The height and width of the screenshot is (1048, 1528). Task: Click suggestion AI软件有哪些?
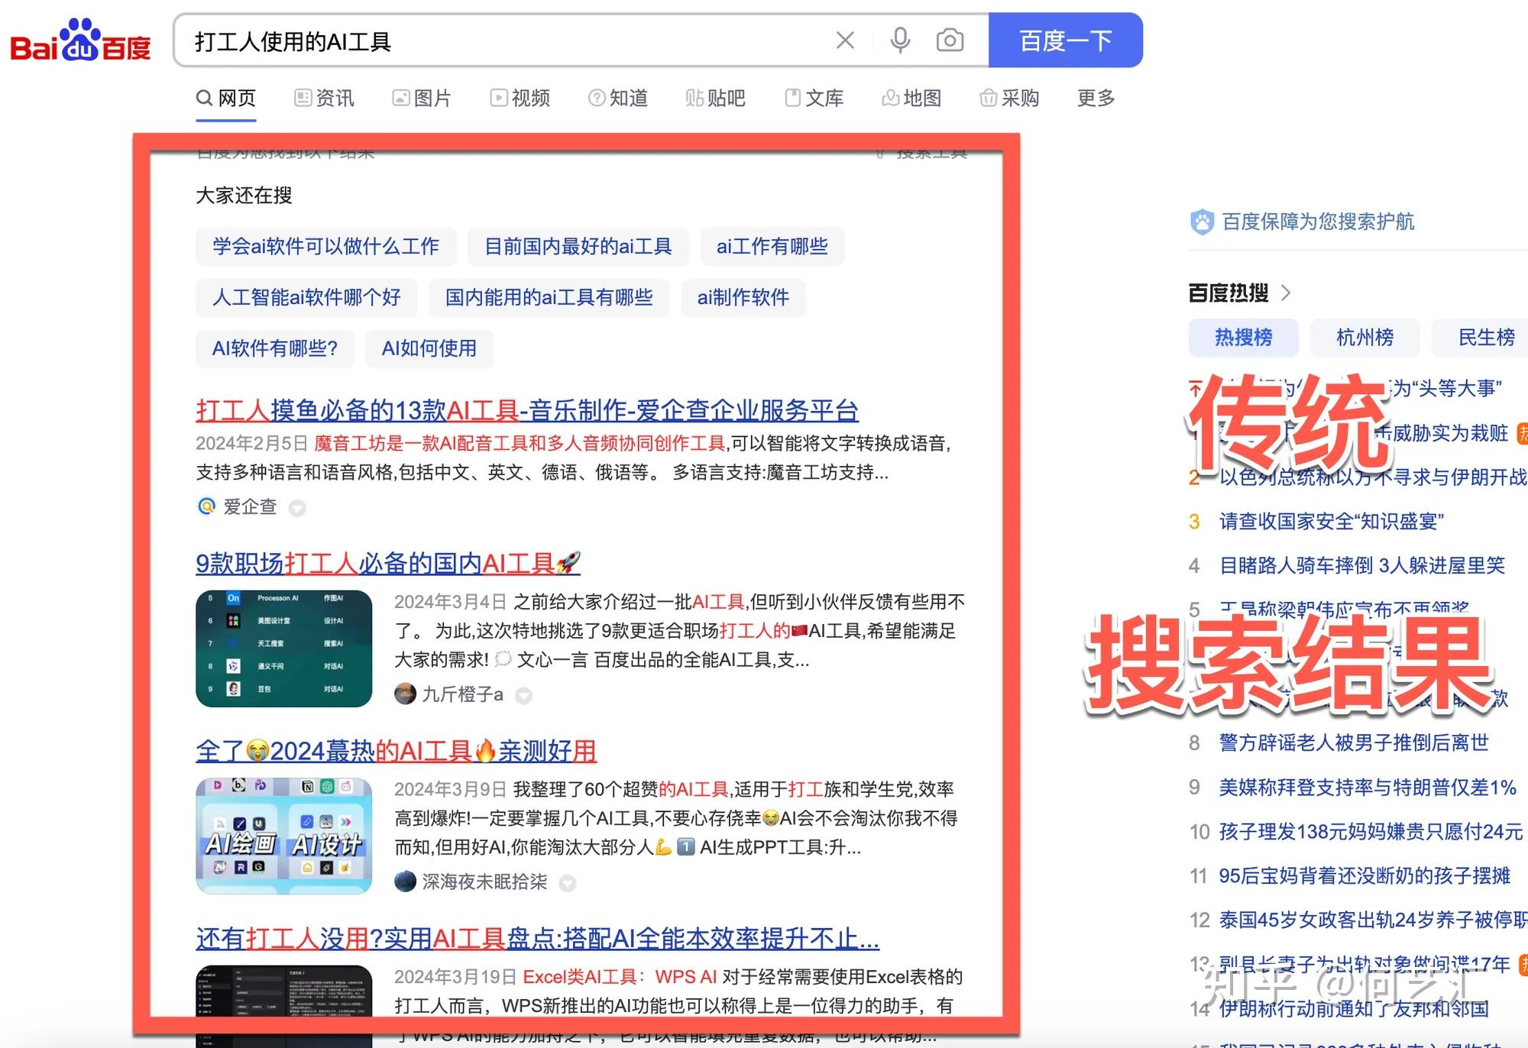point(275,348)
